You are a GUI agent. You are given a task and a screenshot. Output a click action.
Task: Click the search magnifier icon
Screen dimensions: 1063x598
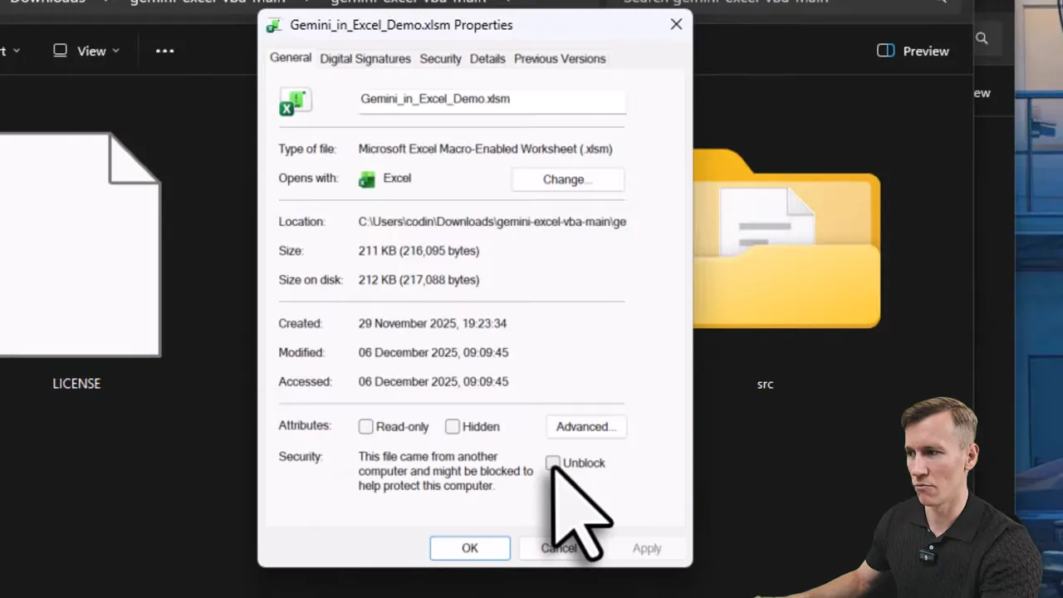982,38
